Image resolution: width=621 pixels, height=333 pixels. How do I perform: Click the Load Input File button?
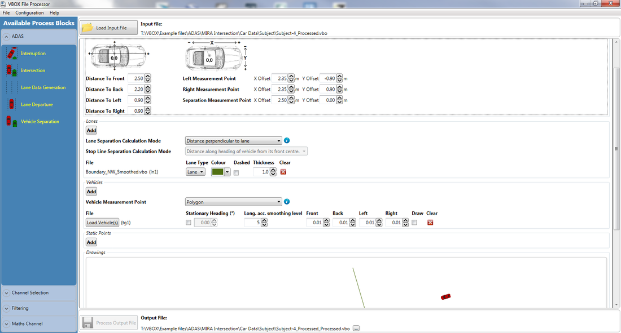(109, 28)
